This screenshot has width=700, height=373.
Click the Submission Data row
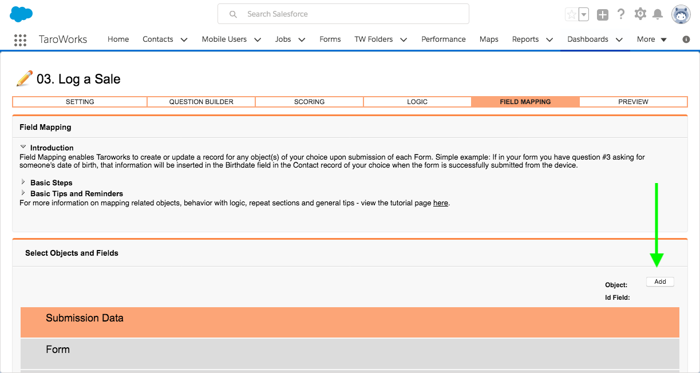point(350,322)
